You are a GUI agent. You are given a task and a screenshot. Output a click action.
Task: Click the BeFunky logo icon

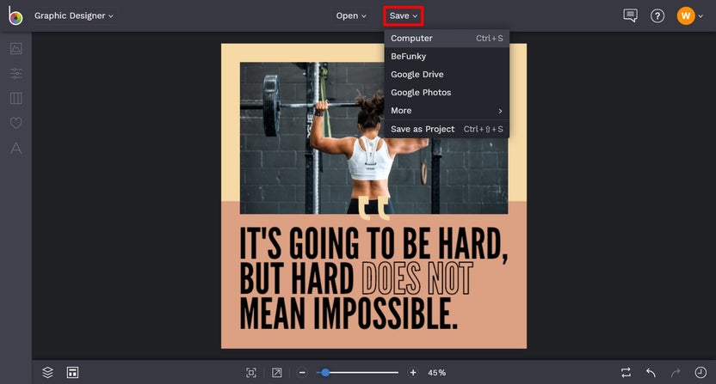coord(15,16)
